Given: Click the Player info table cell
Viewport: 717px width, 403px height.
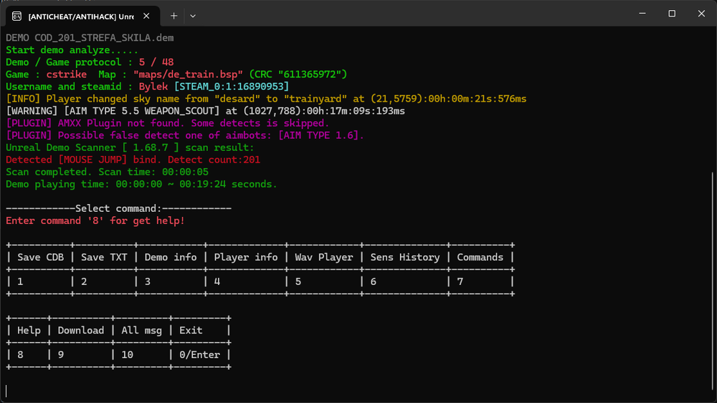Looking at the screenshot, I should coord(246,258).
